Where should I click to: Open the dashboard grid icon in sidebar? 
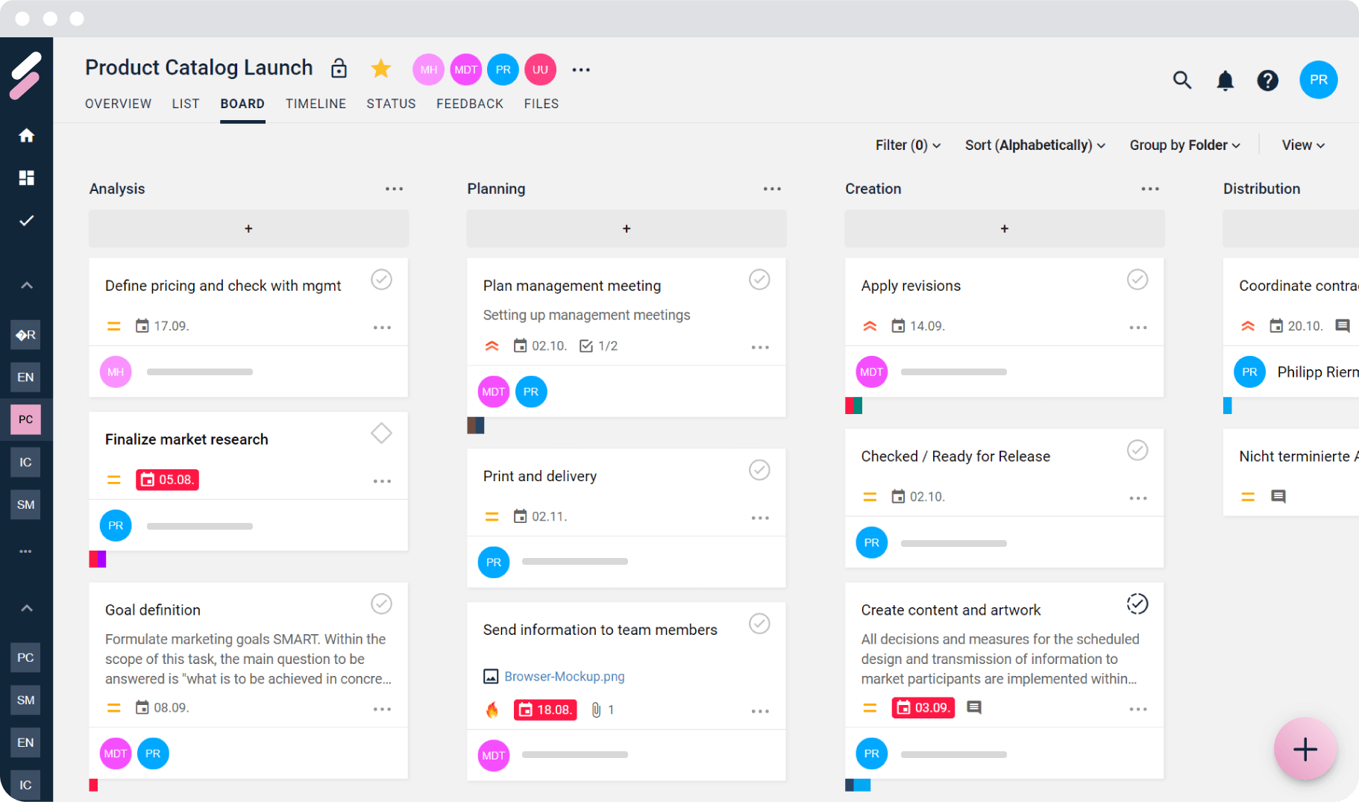(x=26, y=178)
